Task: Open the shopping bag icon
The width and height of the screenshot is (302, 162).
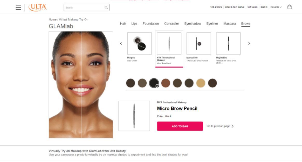Action: (289, 7)
